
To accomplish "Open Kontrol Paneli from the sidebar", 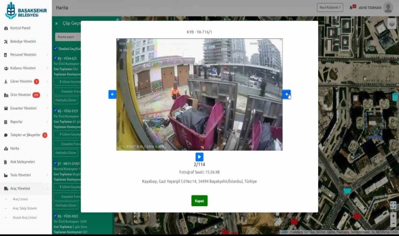I will coord(20,28).
